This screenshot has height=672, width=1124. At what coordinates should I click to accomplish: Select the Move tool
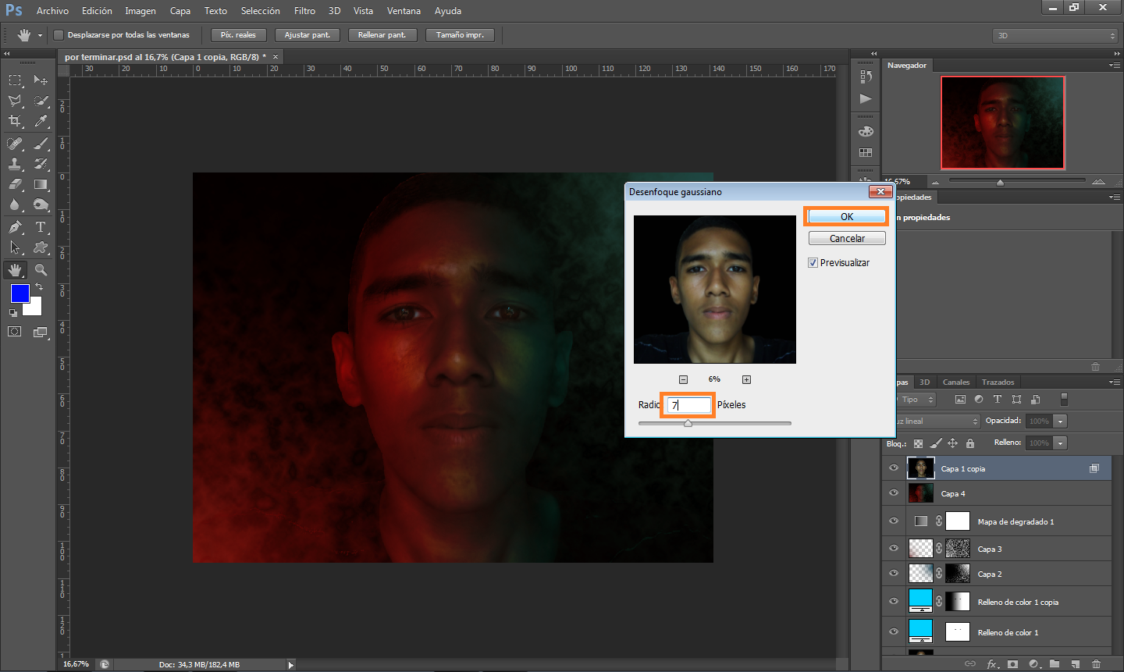41,80
